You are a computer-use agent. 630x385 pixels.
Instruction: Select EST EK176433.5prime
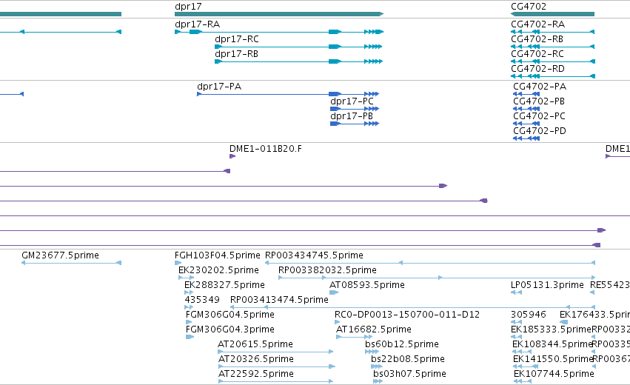[594, 315]
